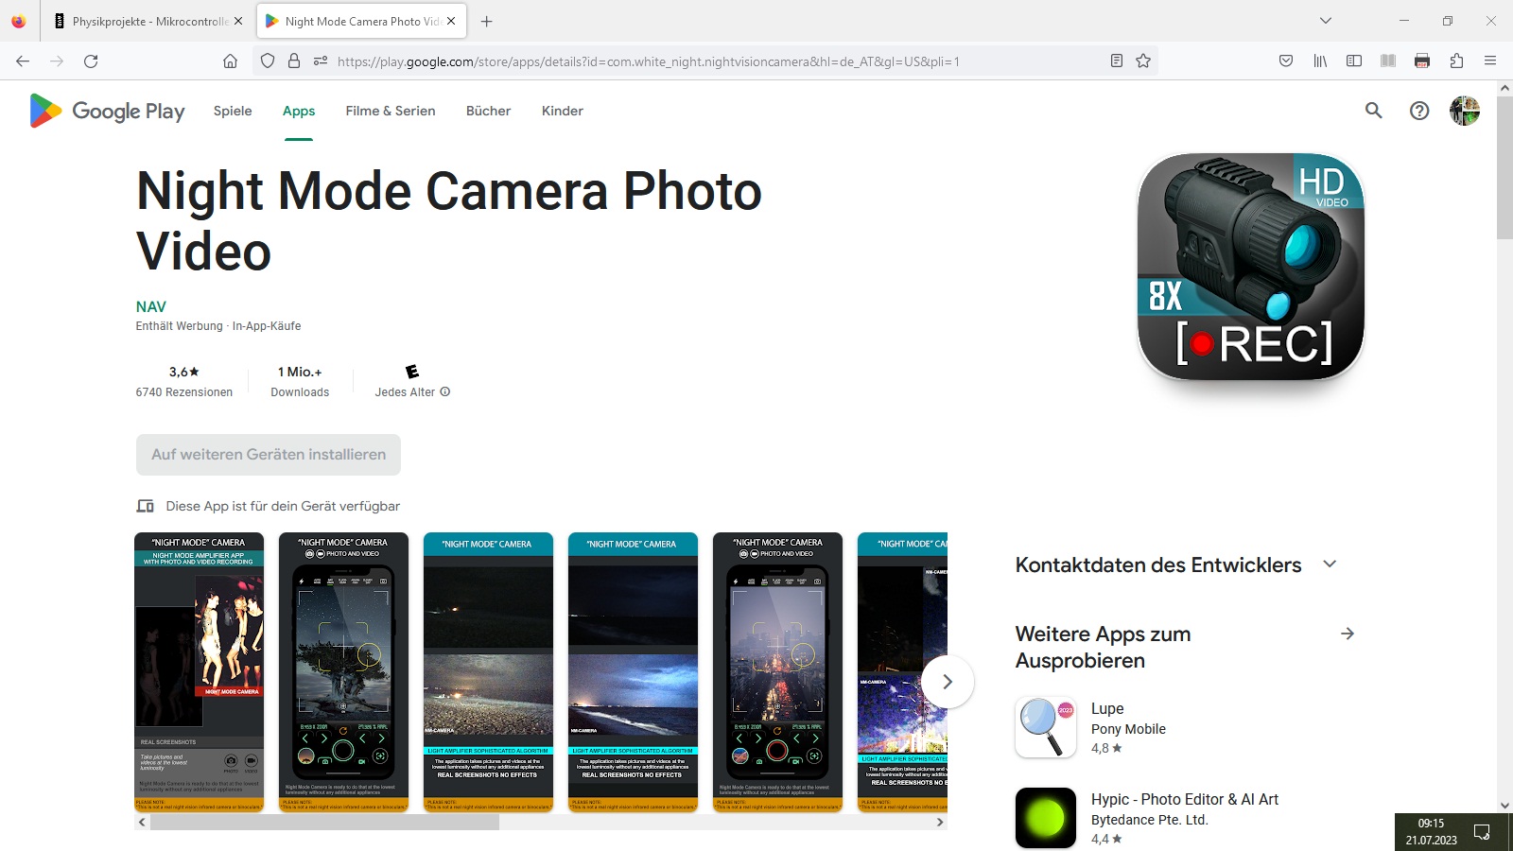
Task: Select the Apps navigation tab
Action: click(299, 111)
